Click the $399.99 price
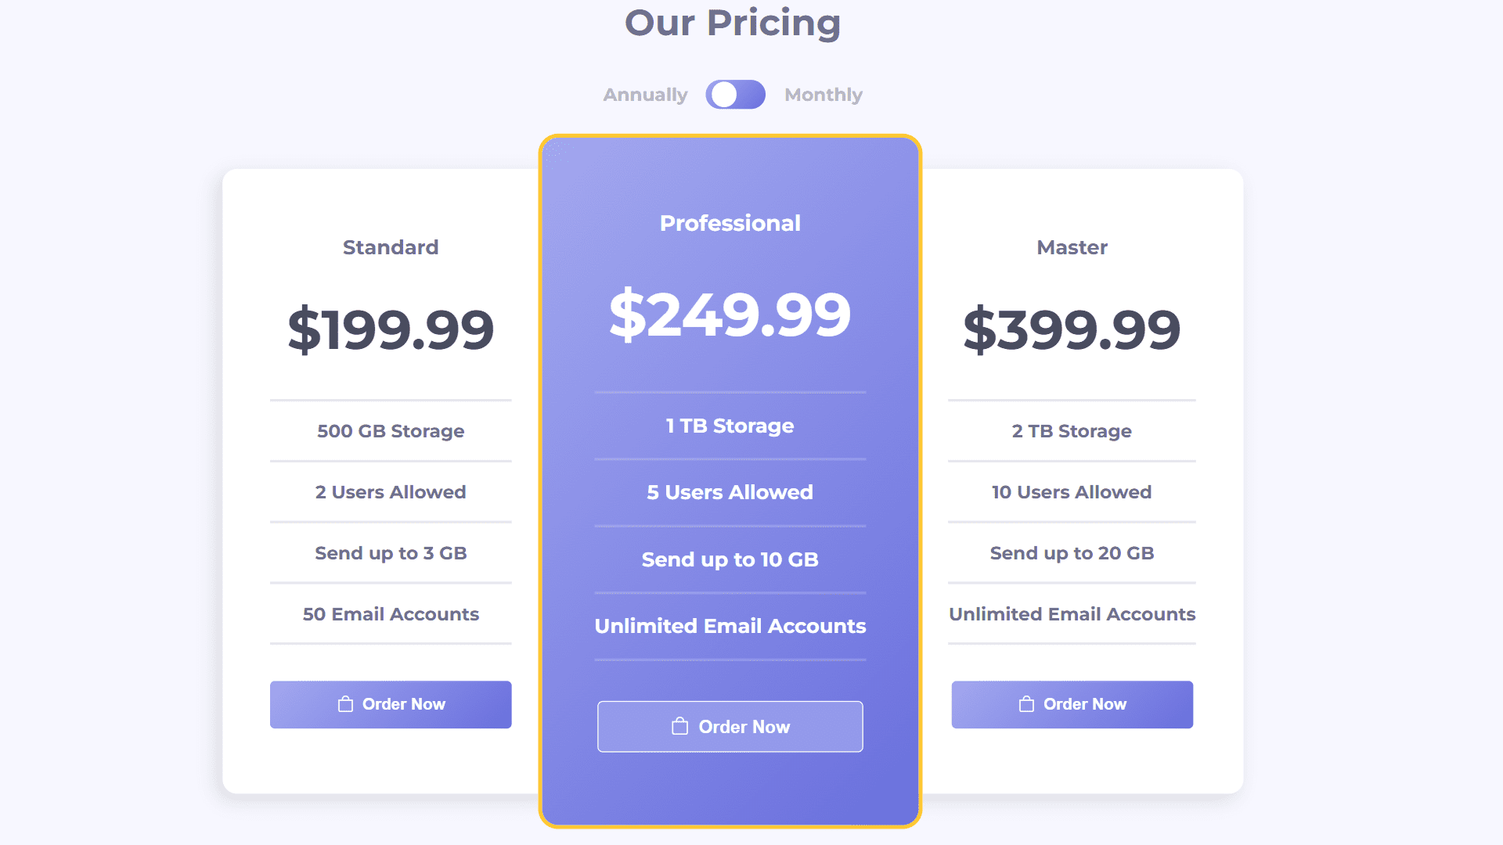Image resolution: width=1503 pixels, height=845 pixels. tap(1072, 329)
